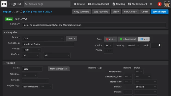
Task: Open the second Platform OS dropdown
Action: coord(57,55)
